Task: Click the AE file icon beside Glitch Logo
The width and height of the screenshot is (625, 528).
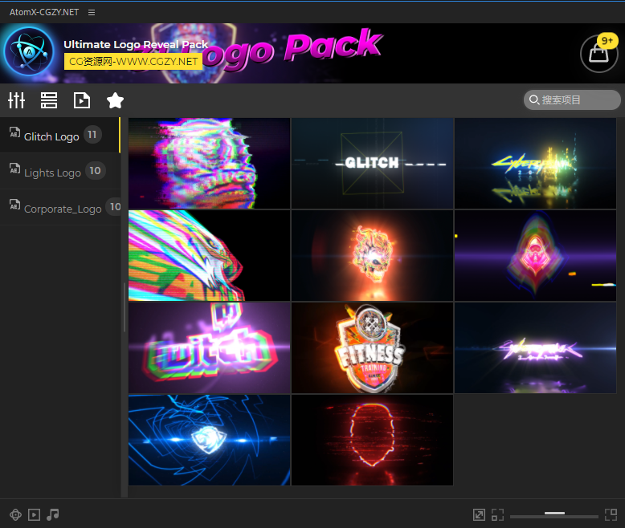Action: click(14, 132)
